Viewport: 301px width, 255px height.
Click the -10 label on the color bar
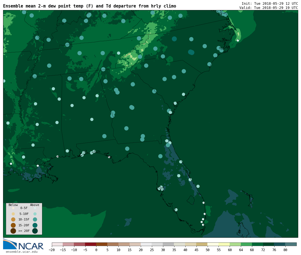click(x=74, y=250)
